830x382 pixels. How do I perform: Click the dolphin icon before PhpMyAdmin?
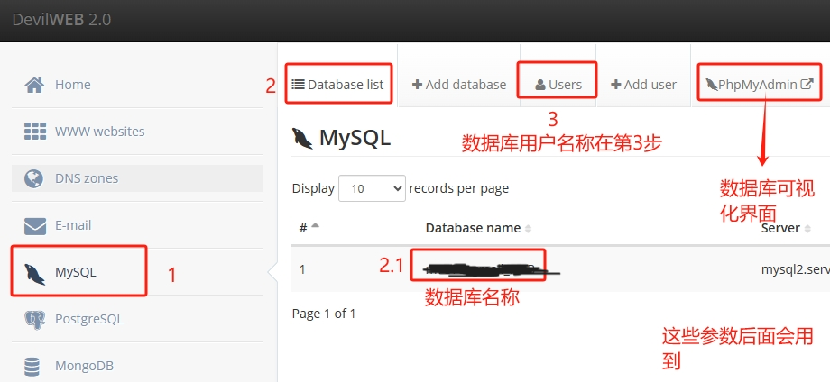[712, 85]
